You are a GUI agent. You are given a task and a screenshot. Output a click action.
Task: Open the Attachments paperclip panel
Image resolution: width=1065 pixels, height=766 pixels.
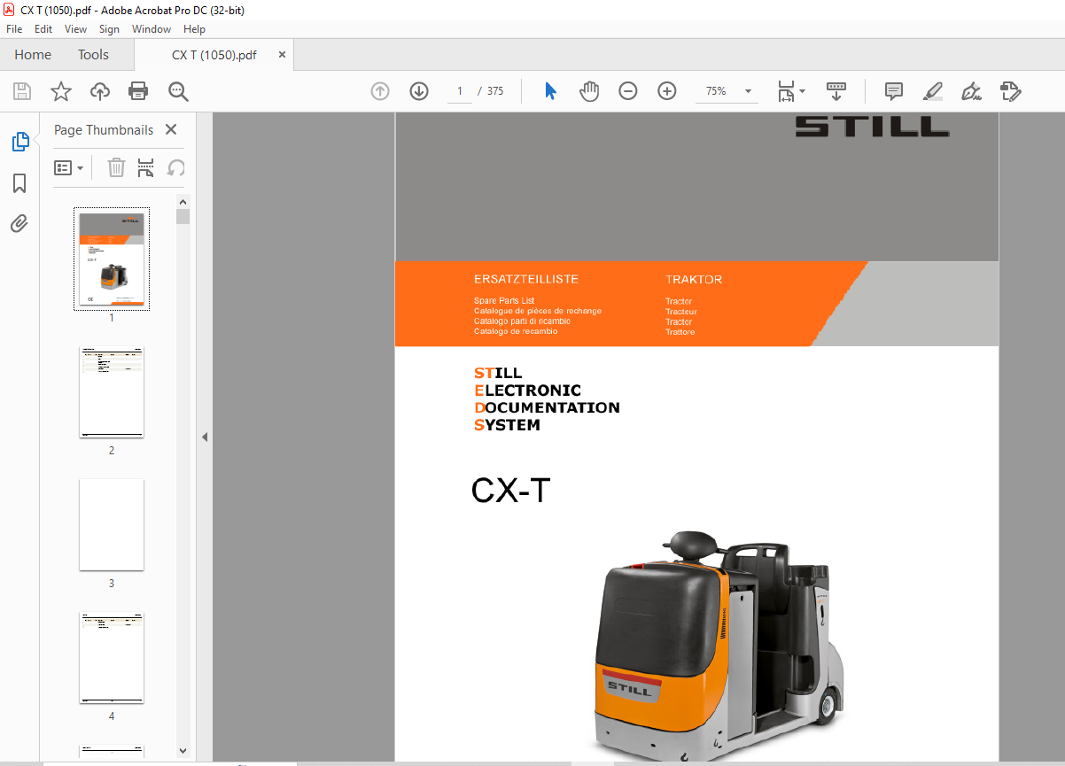[x=19, y=223]
